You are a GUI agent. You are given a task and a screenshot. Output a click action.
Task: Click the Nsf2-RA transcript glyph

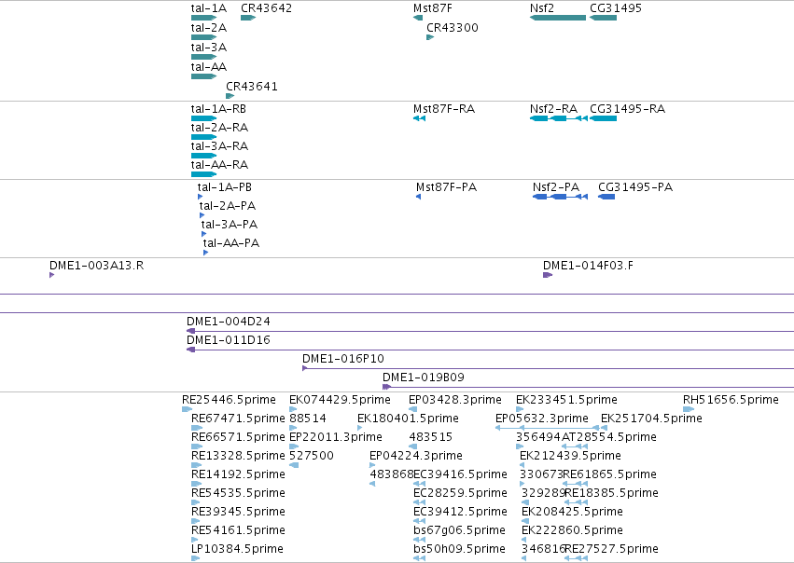[x=559, y=118]
